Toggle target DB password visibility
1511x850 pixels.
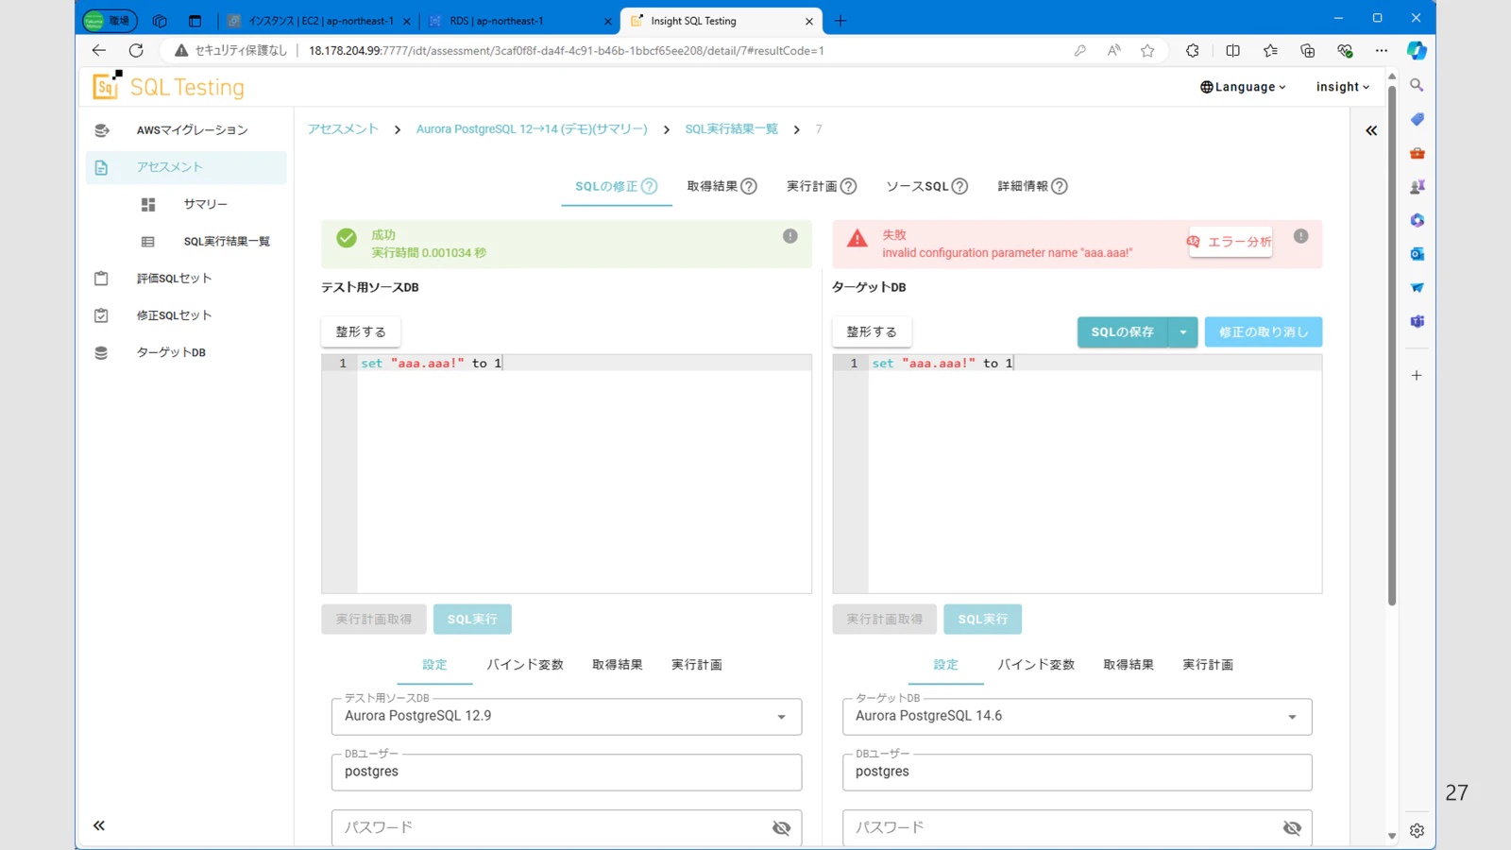1292,828
